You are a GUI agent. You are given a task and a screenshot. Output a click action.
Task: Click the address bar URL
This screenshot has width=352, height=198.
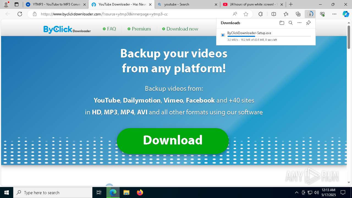tap(104, 14)
